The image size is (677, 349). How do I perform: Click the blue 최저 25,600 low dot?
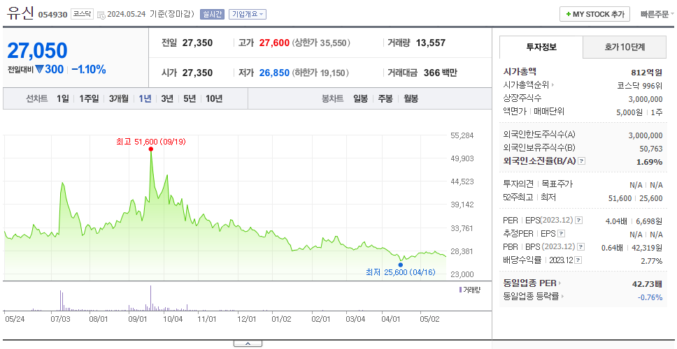pos(401,265)
